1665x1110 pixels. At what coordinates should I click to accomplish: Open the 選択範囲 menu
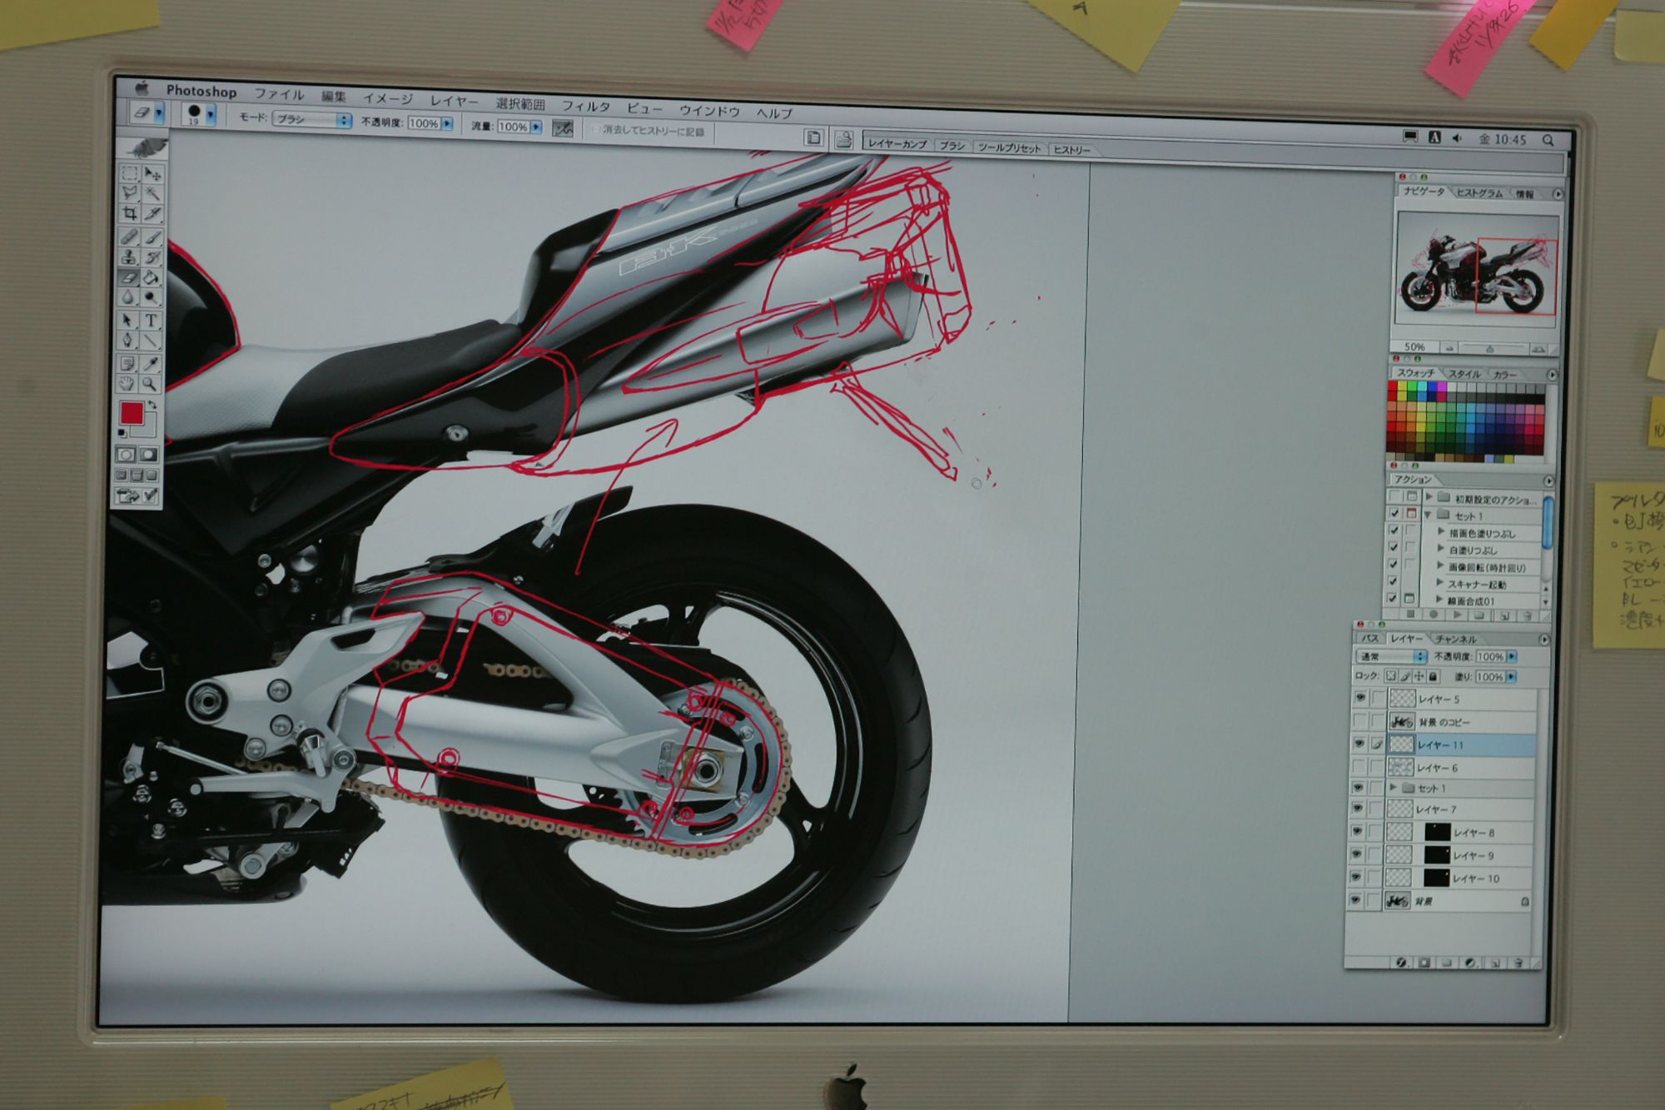click(x=520, y=104)
